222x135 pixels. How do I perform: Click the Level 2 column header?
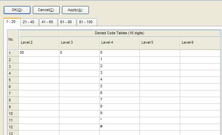[39, 43]
